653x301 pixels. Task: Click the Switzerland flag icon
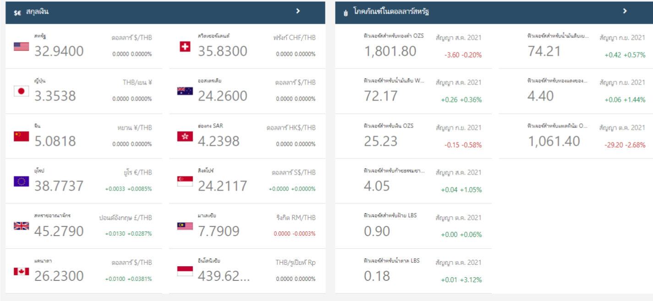185,46
